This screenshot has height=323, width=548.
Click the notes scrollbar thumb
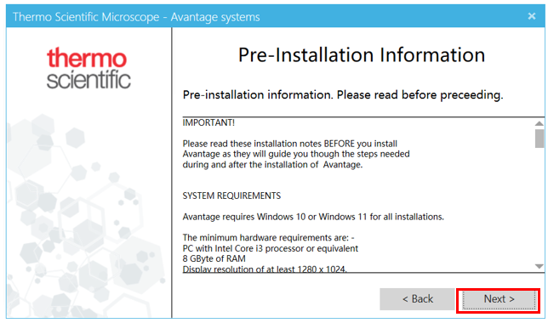[x=539, y=139]
